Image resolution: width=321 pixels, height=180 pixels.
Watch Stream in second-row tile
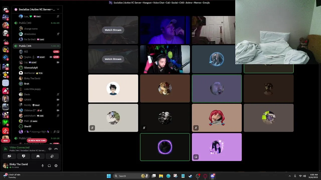(x=113, y=59)
